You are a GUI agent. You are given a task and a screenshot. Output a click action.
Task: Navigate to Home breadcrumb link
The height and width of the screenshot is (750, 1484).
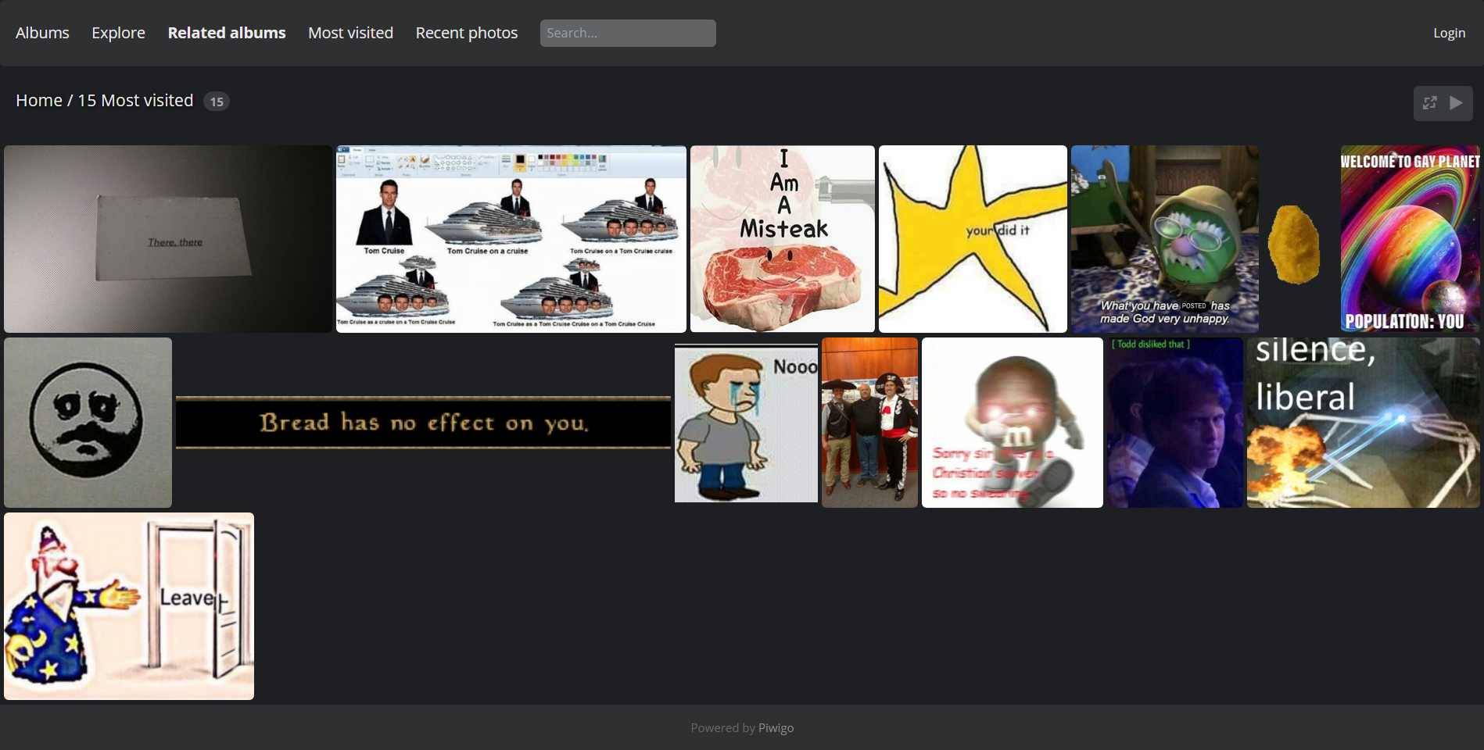click(x=39, y=101)
